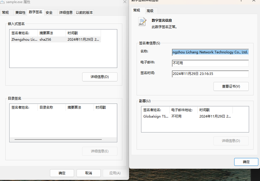Click 时间戳 column header in catalog signatures
Image resolution: width=260 pixels, height=181 pixels.
[105, 107]
